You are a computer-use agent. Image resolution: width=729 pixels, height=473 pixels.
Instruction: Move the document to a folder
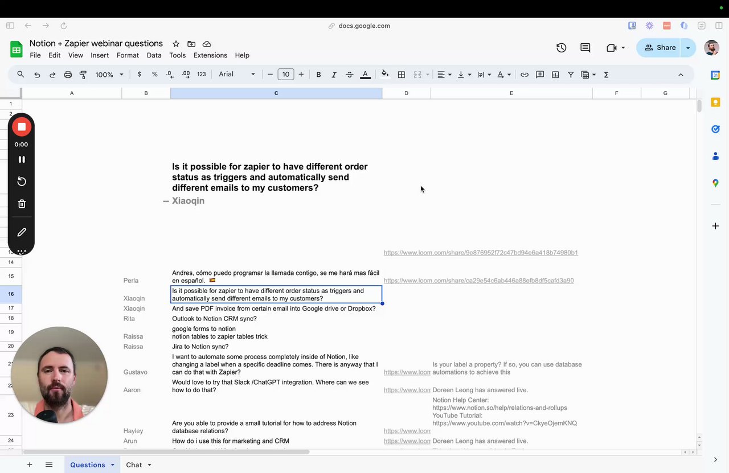click(191, 44)
